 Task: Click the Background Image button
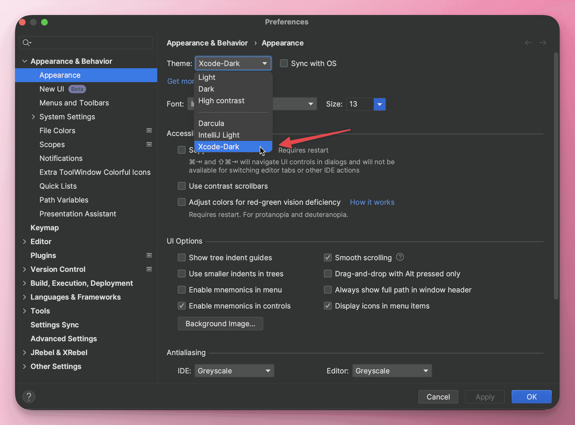(220, 323)
